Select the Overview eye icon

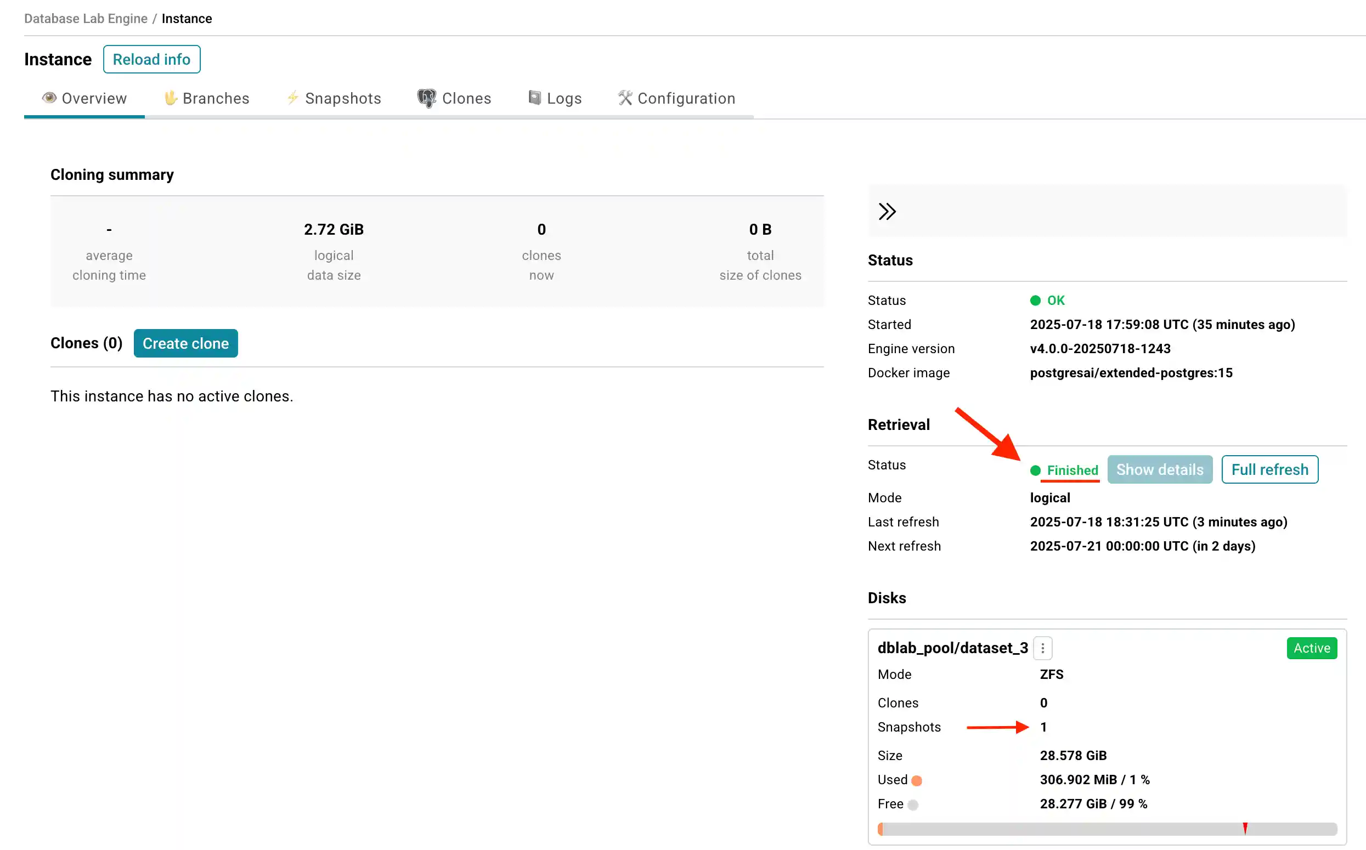point(49,98)
